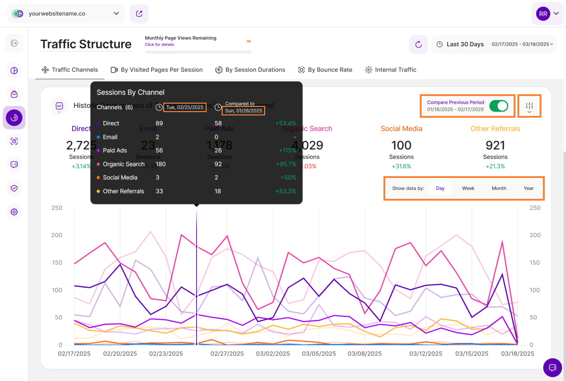Select Social Media sessions channel card
The width and height of the screenshot is (566, 381).
click(401, 145)
